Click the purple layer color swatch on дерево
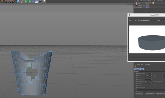The image size is (165, 98). click(147, 7)
